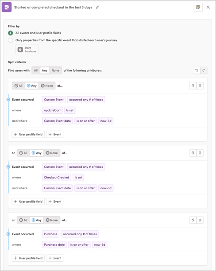This screenshot has width=216, height=271.
Task: Change 'Is on or after' in updateCart group
Action: (x=85, y=121)
